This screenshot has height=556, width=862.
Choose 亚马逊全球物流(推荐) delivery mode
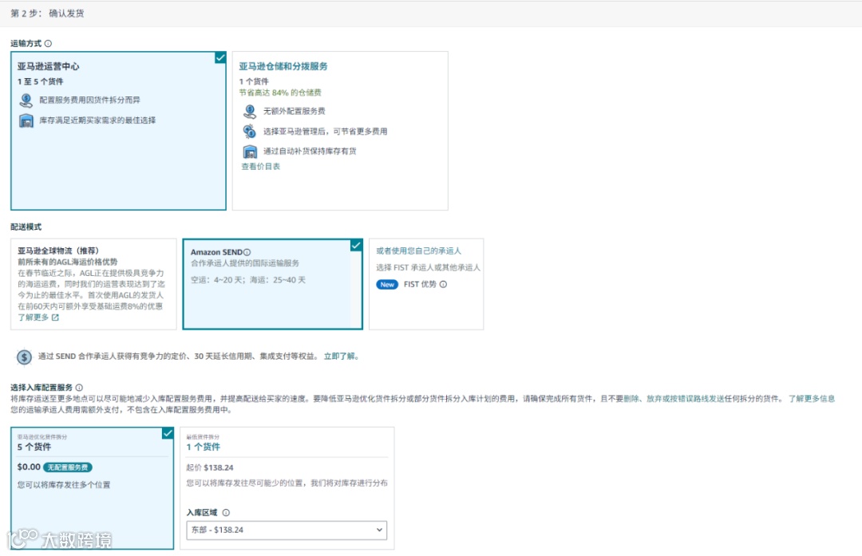point(93,284)
